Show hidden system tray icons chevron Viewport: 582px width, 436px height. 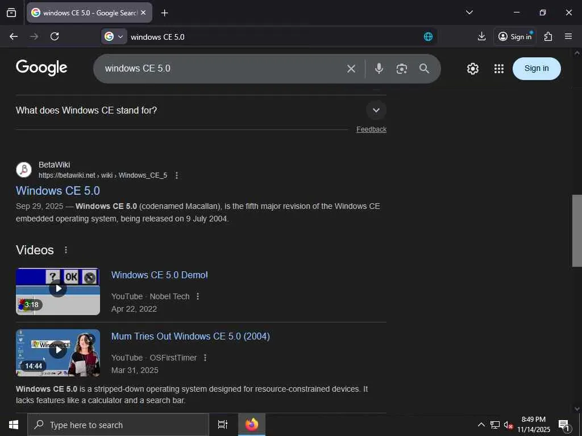point(481,425)
